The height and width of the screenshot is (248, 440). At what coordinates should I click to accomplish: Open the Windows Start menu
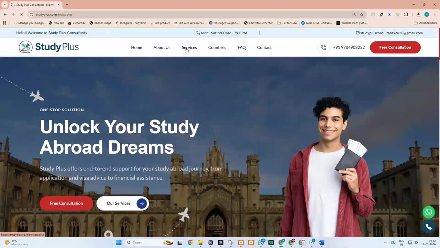click(119, 242)
